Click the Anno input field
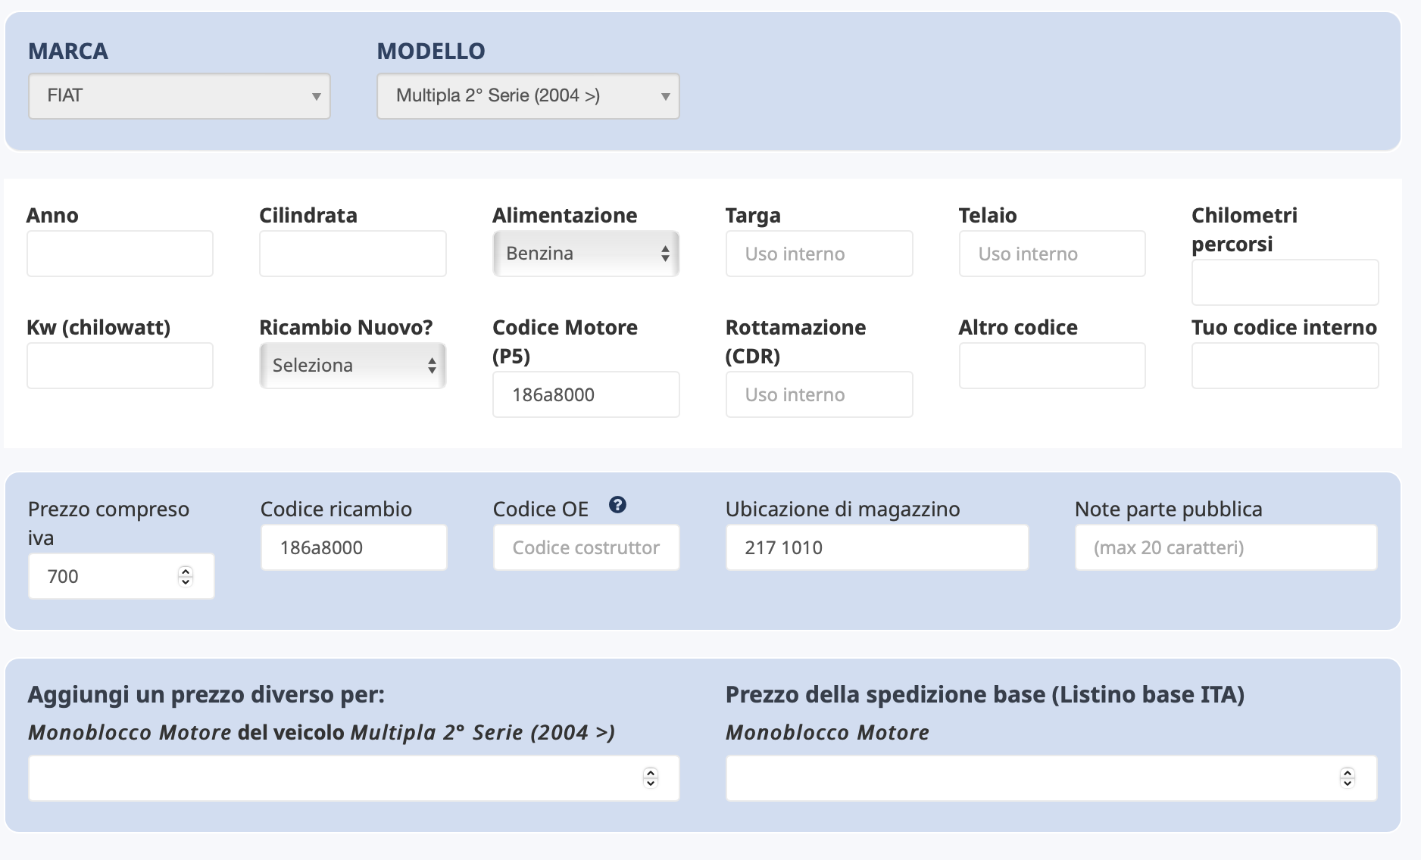This screenshot has height=860, width=1421. pos(120,254)
